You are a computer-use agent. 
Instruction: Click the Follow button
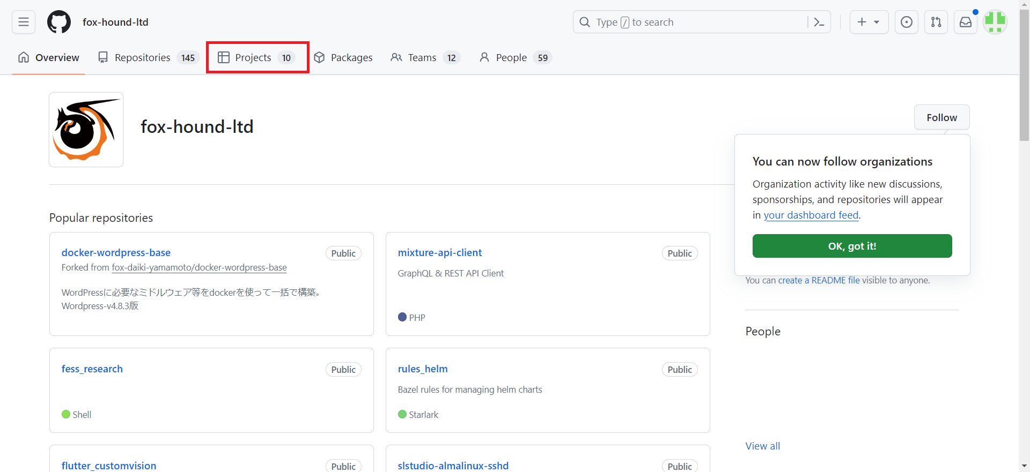tap(941, 117)
